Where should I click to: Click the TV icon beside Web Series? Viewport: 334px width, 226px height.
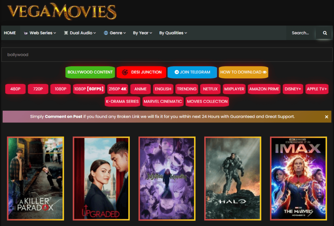tap(26, 33)
